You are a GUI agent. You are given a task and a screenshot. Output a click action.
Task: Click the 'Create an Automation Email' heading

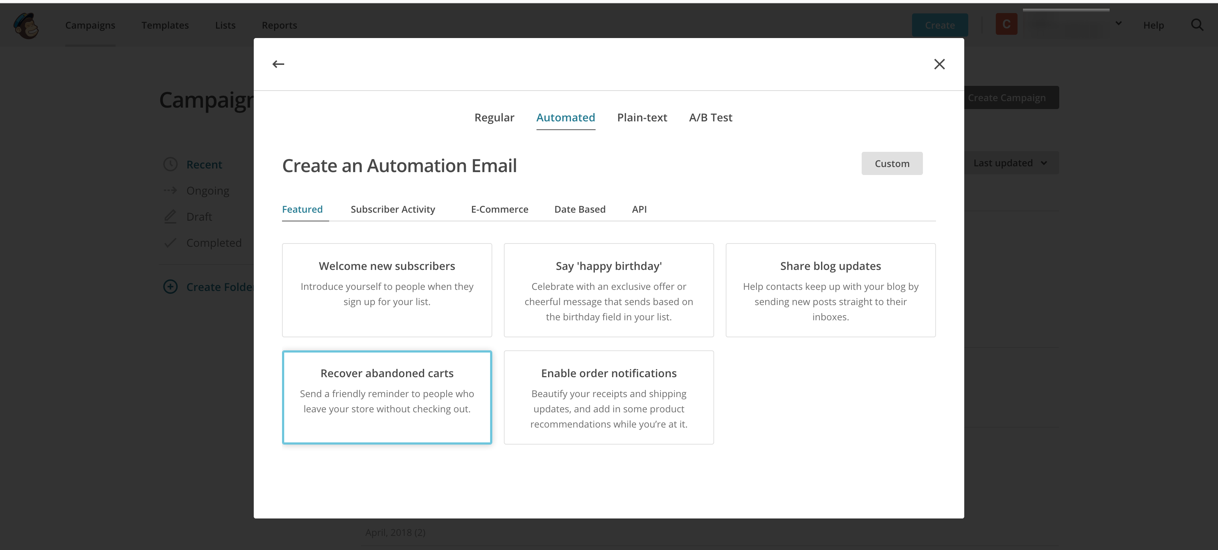point(399,166)
